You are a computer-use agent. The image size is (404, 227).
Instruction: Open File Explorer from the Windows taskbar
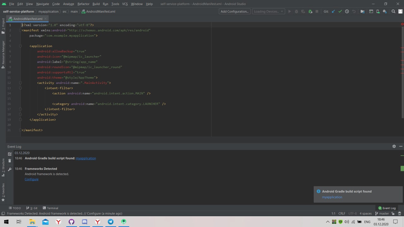32,222
